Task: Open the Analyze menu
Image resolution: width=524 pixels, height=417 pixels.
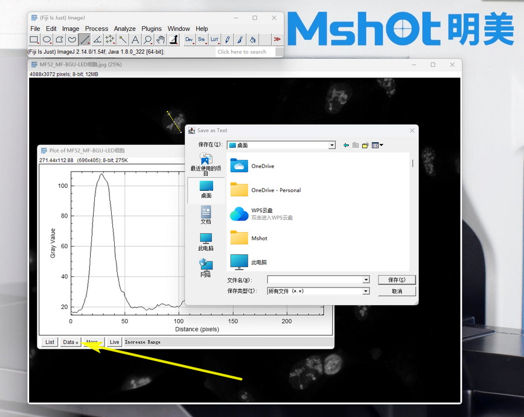Action: click(125, 29)
